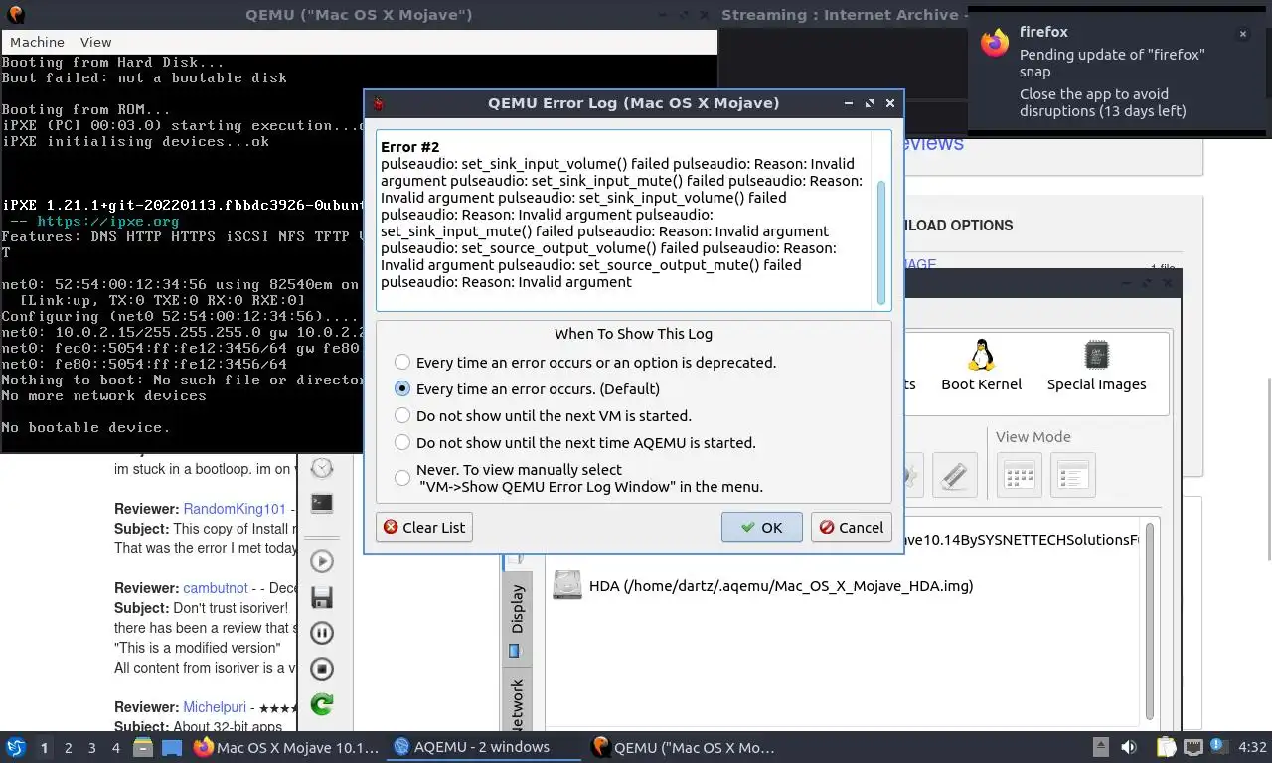Switch to workspace 1
This screenshot has height=763, width=1272.
click(x=44, y=747)
